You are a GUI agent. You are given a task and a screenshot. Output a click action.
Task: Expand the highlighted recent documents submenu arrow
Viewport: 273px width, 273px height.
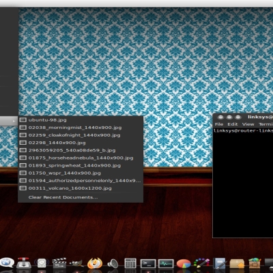[x=14, y=121]
